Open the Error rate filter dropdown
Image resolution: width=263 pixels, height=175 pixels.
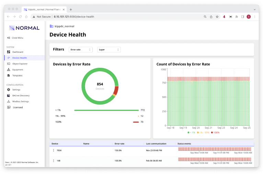(80, 50)
